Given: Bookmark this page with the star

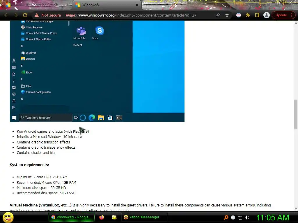Looking at the screenshot, I should point(227,15).
